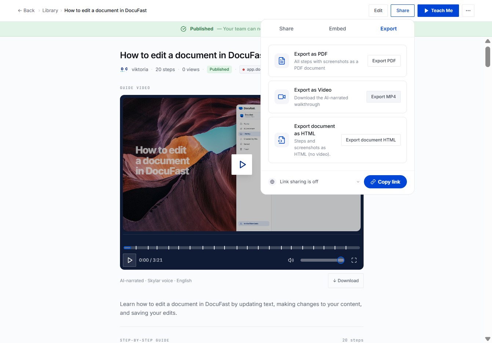Adjust the volume slider handle

pyautogui.click(x=341, y=260)
